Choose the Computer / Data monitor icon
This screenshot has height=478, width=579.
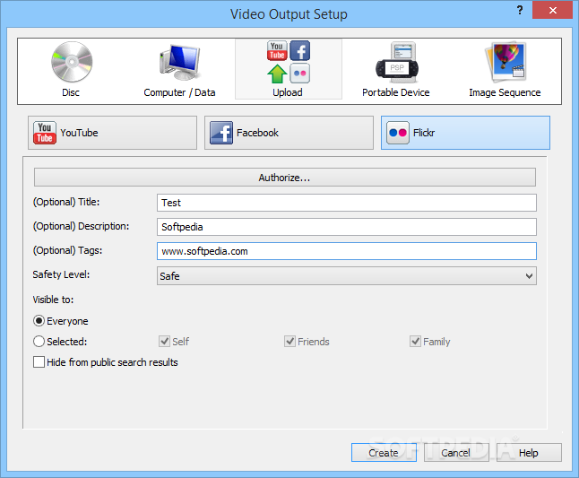tap(180, 62)
